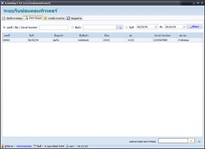Minimize the iComshop window
The height and width of the screenshot is (149, 205).
(x=194, y=3)
